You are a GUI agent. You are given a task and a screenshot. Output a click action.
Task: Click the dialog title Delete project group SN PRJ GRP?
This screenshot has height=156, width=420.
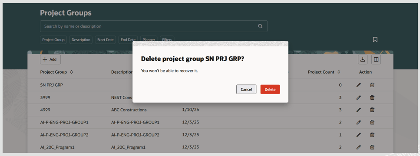[x=192, y=59]
